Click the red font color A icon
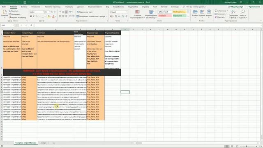This screenshot has width=263, height=148. pos(53,16)
